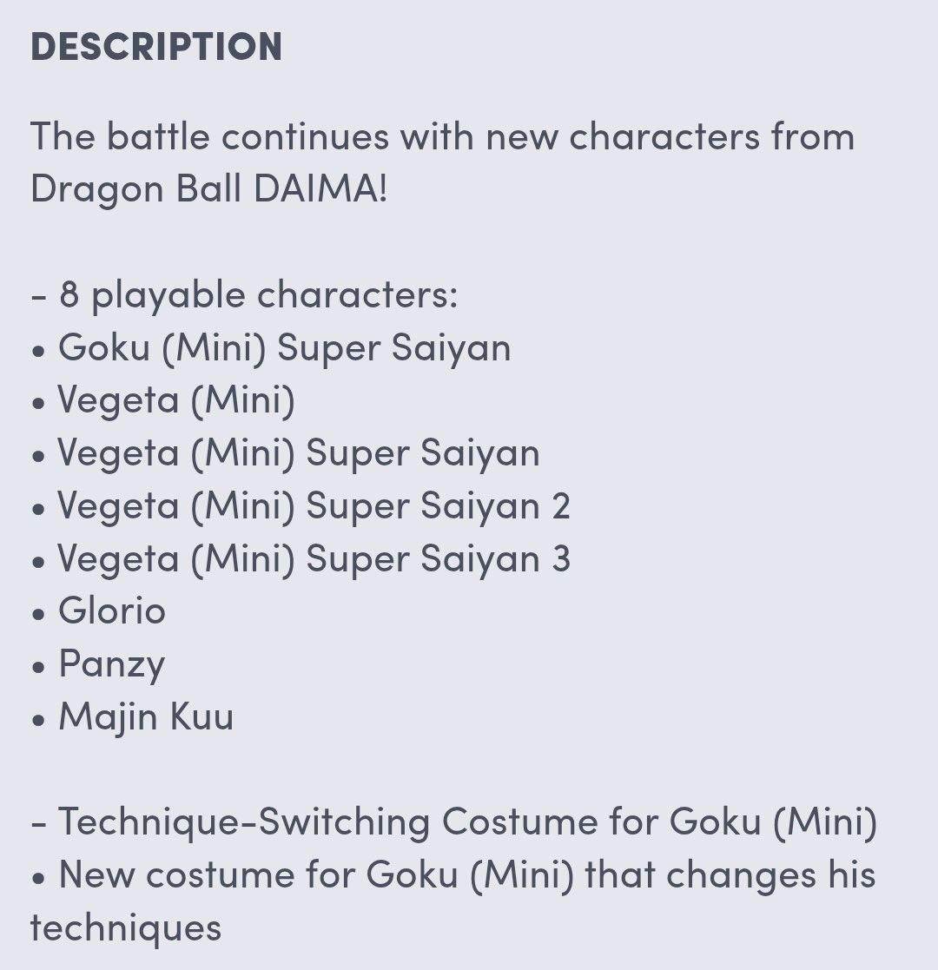Select Vegeta (Mini) Super Saiyan 3 text
938x970 pixels.
tap(314, 559)
